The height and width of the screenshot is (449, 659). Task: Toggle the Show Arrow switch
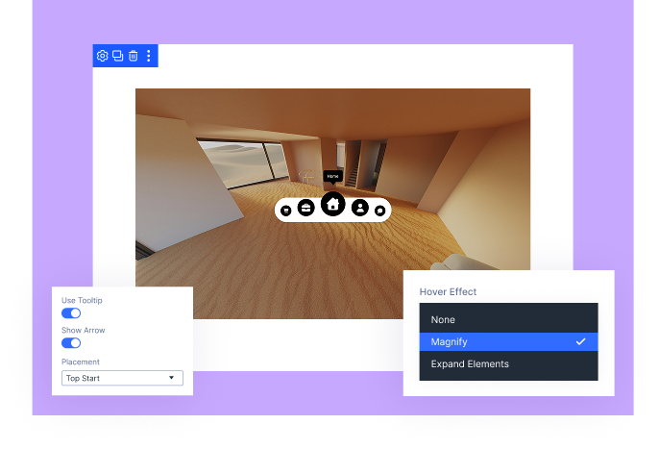pyautogui.click(x=71, y=343)
